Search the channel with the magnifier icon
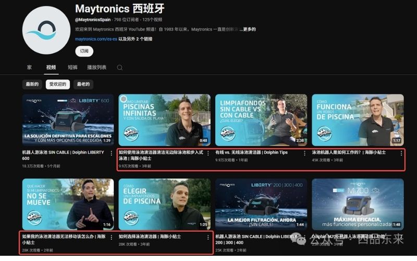417x261 pixels. tap(120, 67)
